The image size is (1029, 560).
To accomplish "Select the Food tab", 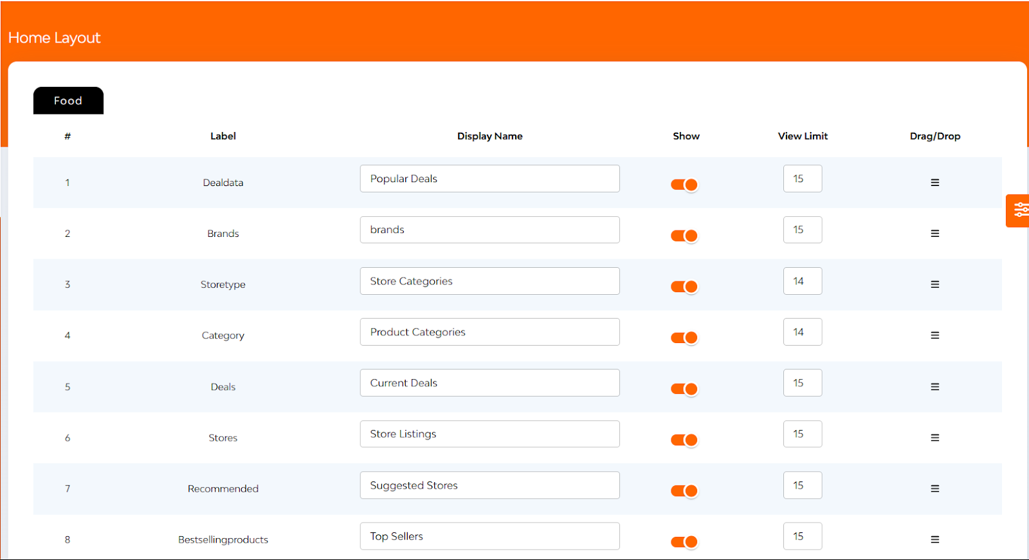I will [x=68, y=100].
